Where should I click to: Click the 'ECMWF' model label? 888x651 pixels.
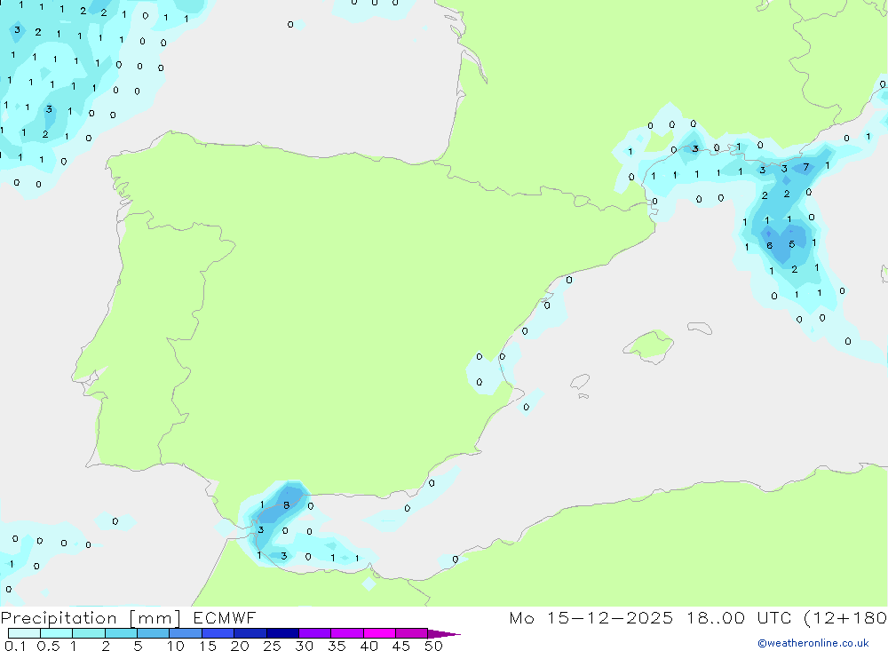point(225,617)
